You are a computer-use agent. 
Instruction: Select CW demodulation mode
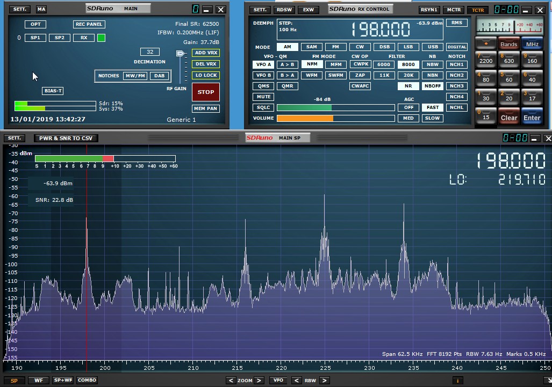pyautogui.click(x=360, y=47)
